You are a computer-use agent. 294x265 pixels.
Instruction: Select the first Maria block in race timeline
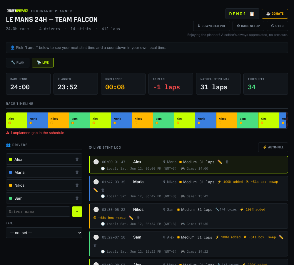[38, 120]
